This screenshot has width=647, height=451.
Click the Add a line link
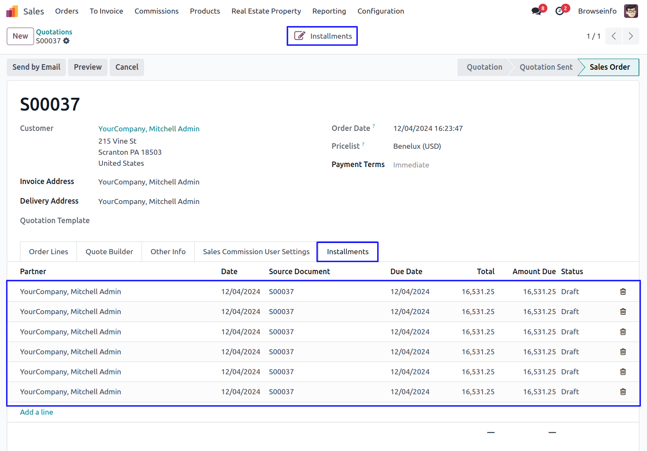[37, 412]
